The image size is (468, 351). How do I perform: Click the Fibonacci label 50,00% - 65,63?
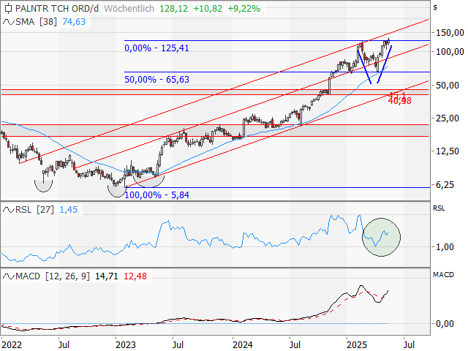156,80
